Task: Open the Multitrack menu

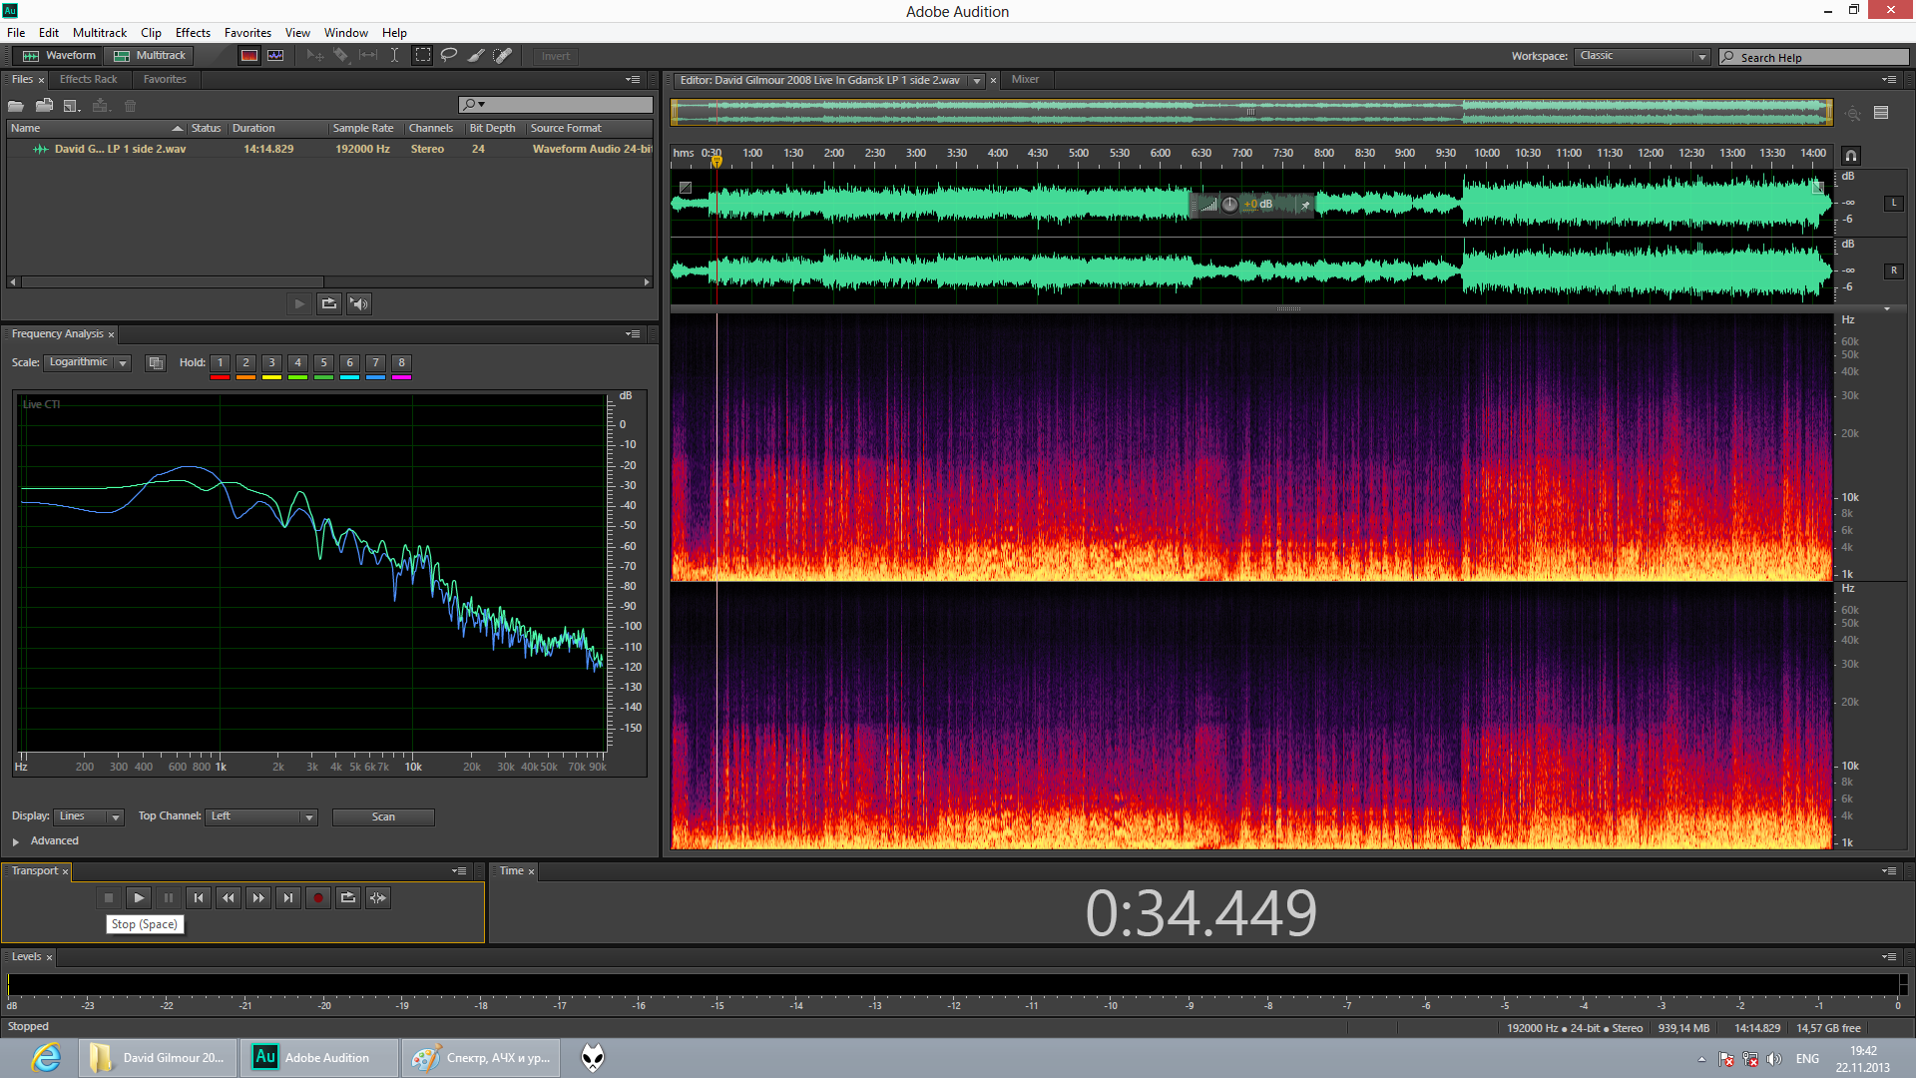Action: pos(100,33)
